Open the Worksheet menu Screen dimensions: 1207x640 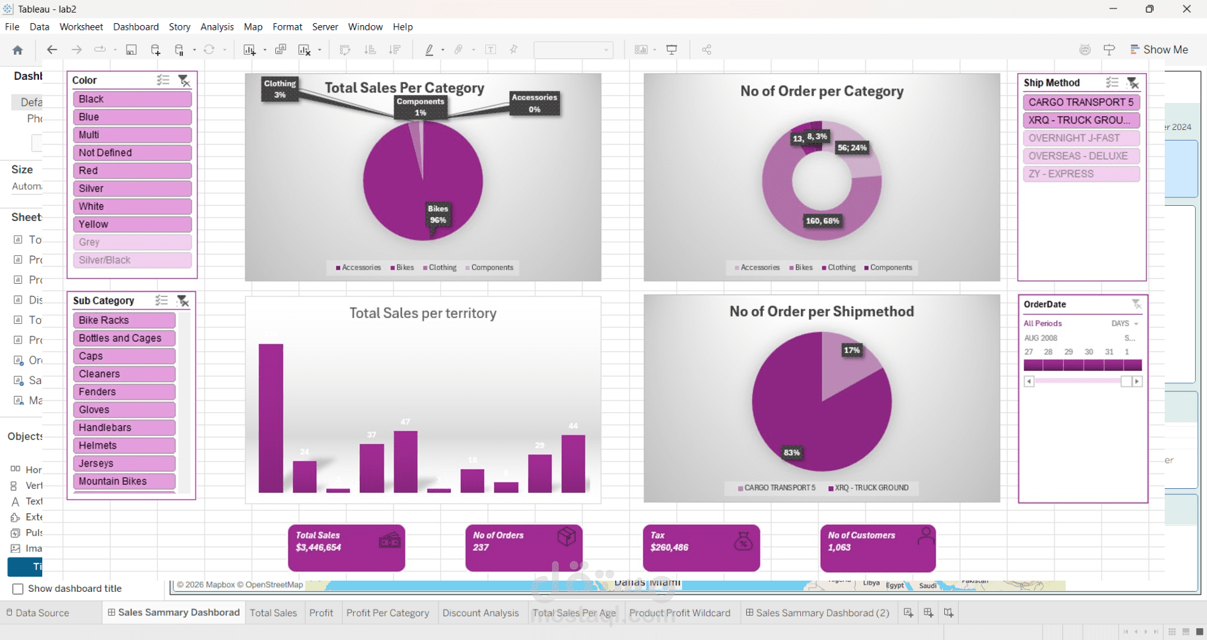pos(81,27)
